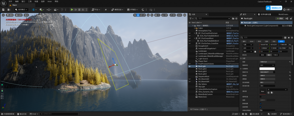294x116 pixels.
Task: Select the translate gizmo tool in viewport
Action: (138, 15)
